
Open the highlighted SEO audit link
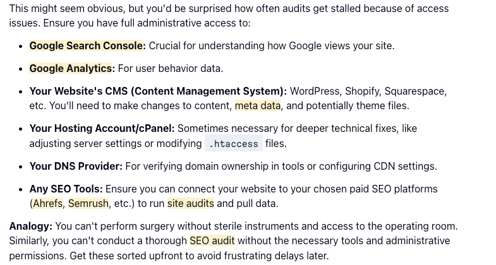[x=212, y=240]
